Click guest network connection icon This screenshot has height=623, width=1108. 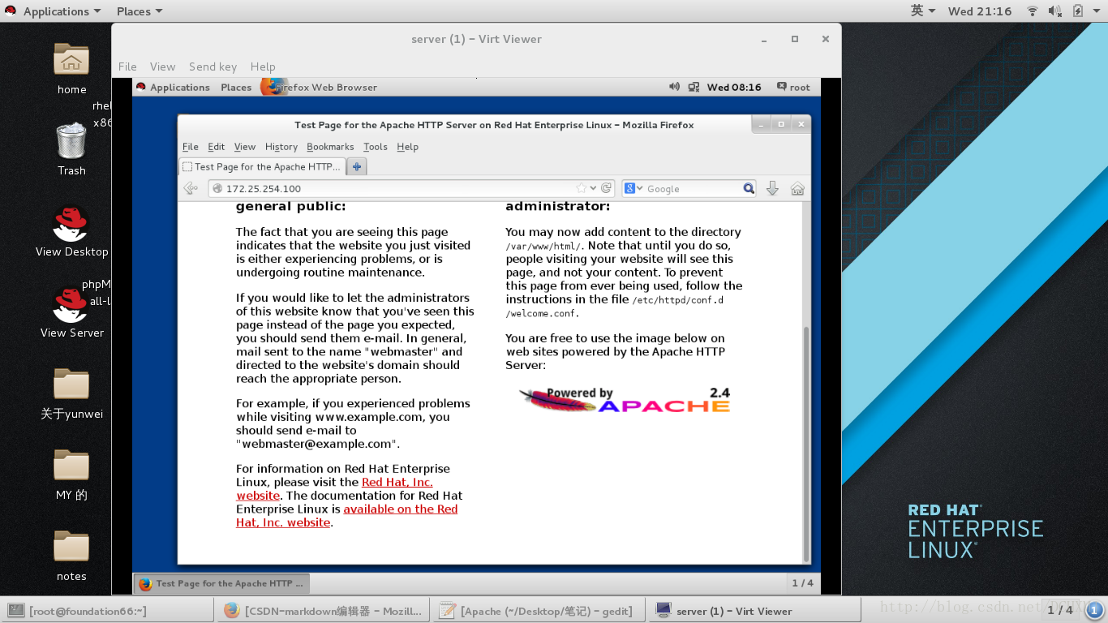[694, 87]
